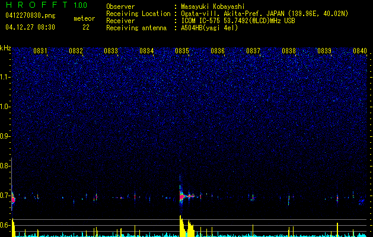This screenshot has height=237, width=373.
Task: Click the meteor count value 22
Action: click(86, 27)
